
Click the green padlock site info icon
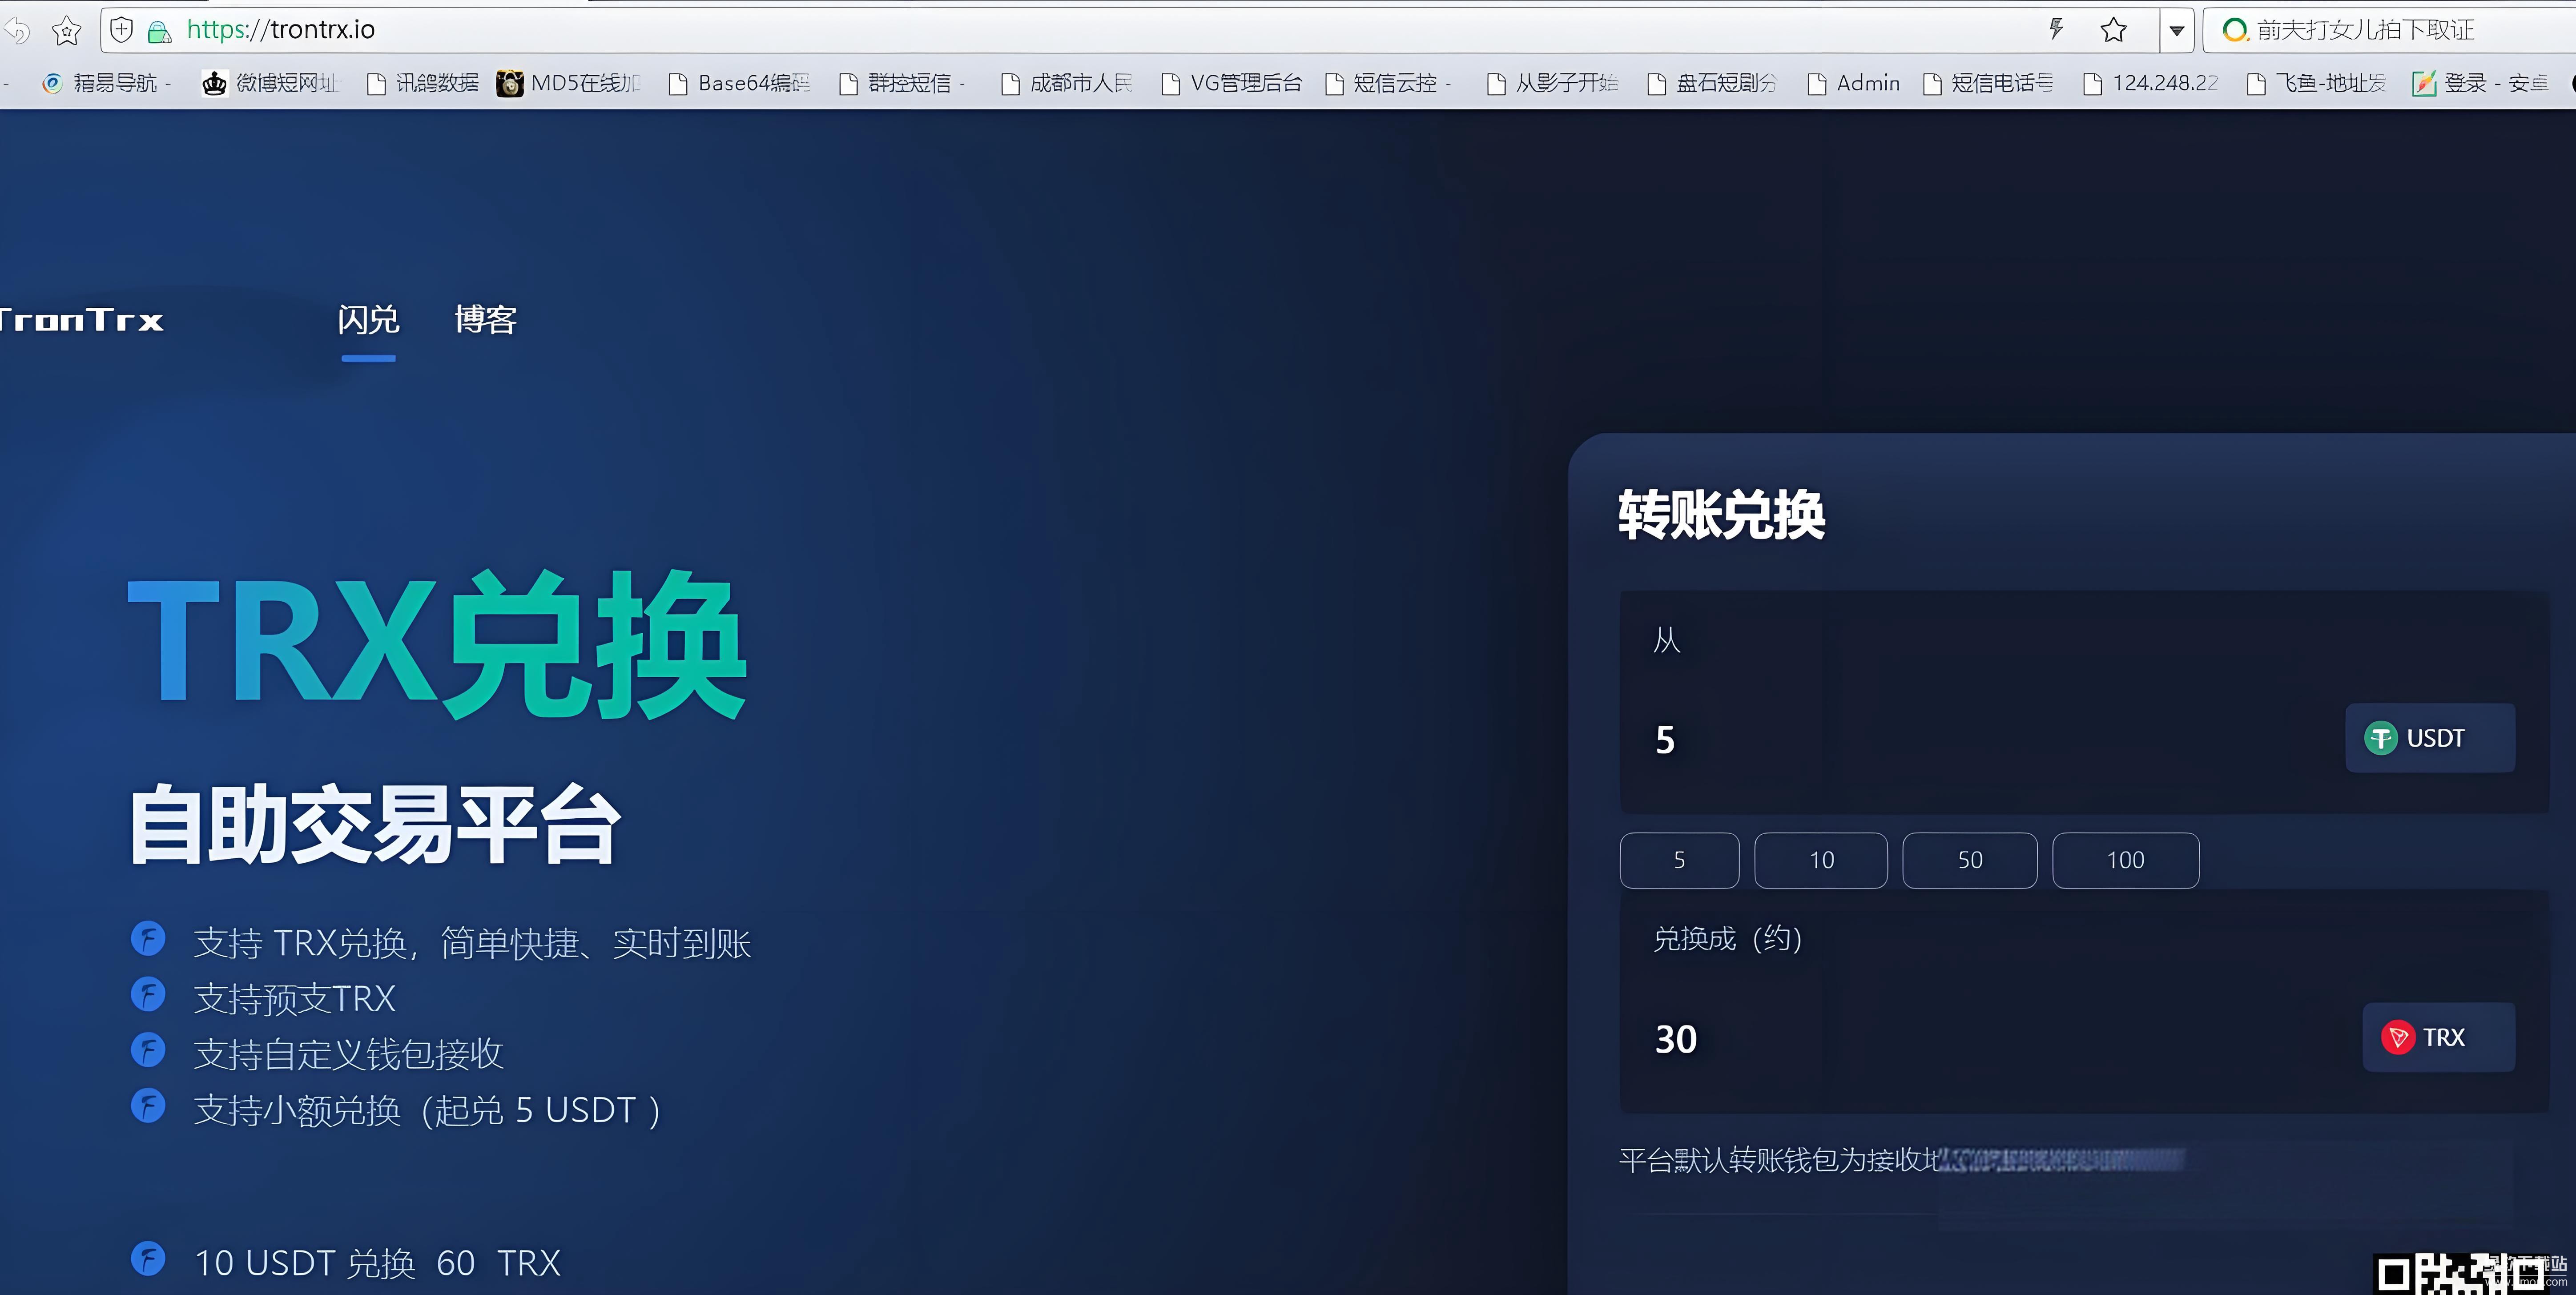coord(159,32)
